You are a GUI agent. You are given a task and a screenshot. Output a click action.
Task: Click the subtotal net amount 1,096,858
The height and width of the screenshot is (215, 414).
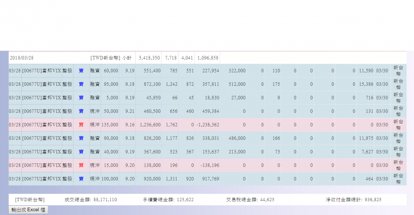pyautogui.click(x=208, y=58)
